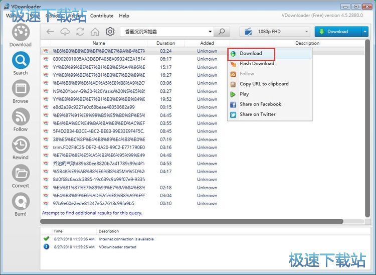Open the Burn! disc section
Screen dimensions: 376x275
pos(21,204)
